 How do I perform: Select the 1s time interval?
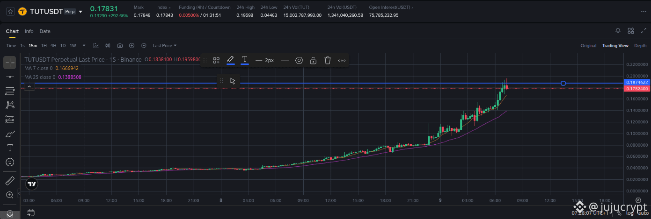click(22, 46)
